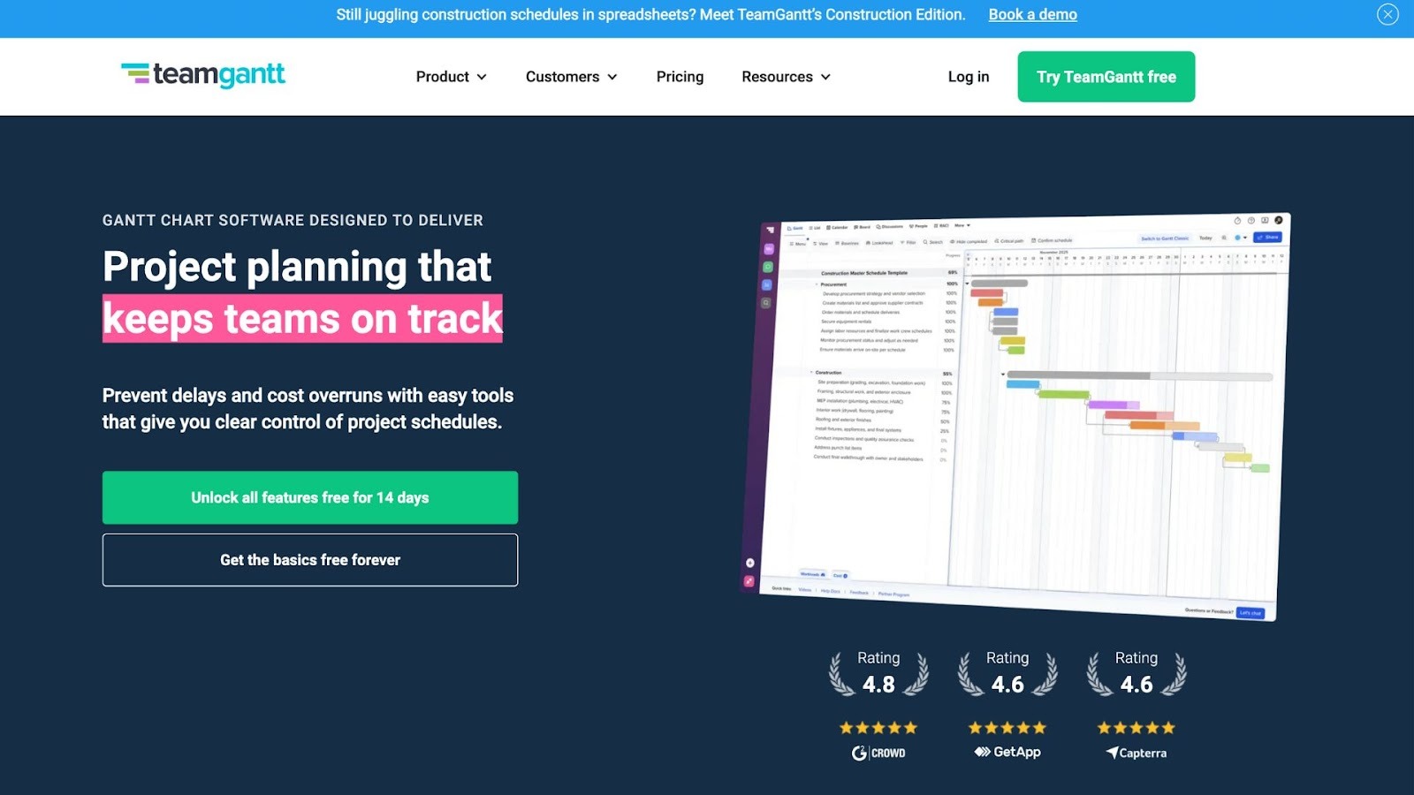The width and height of the screenshot is (1414, 795).
Task: Choose Get the basics free forever
Action: (310, 560)
